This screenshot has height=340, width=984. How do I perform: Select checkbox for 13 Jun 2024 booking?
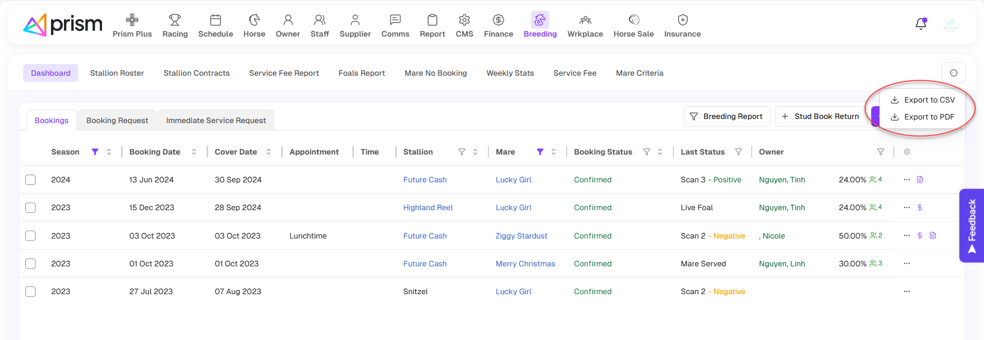pyautogui.click(x=30, y=180)
